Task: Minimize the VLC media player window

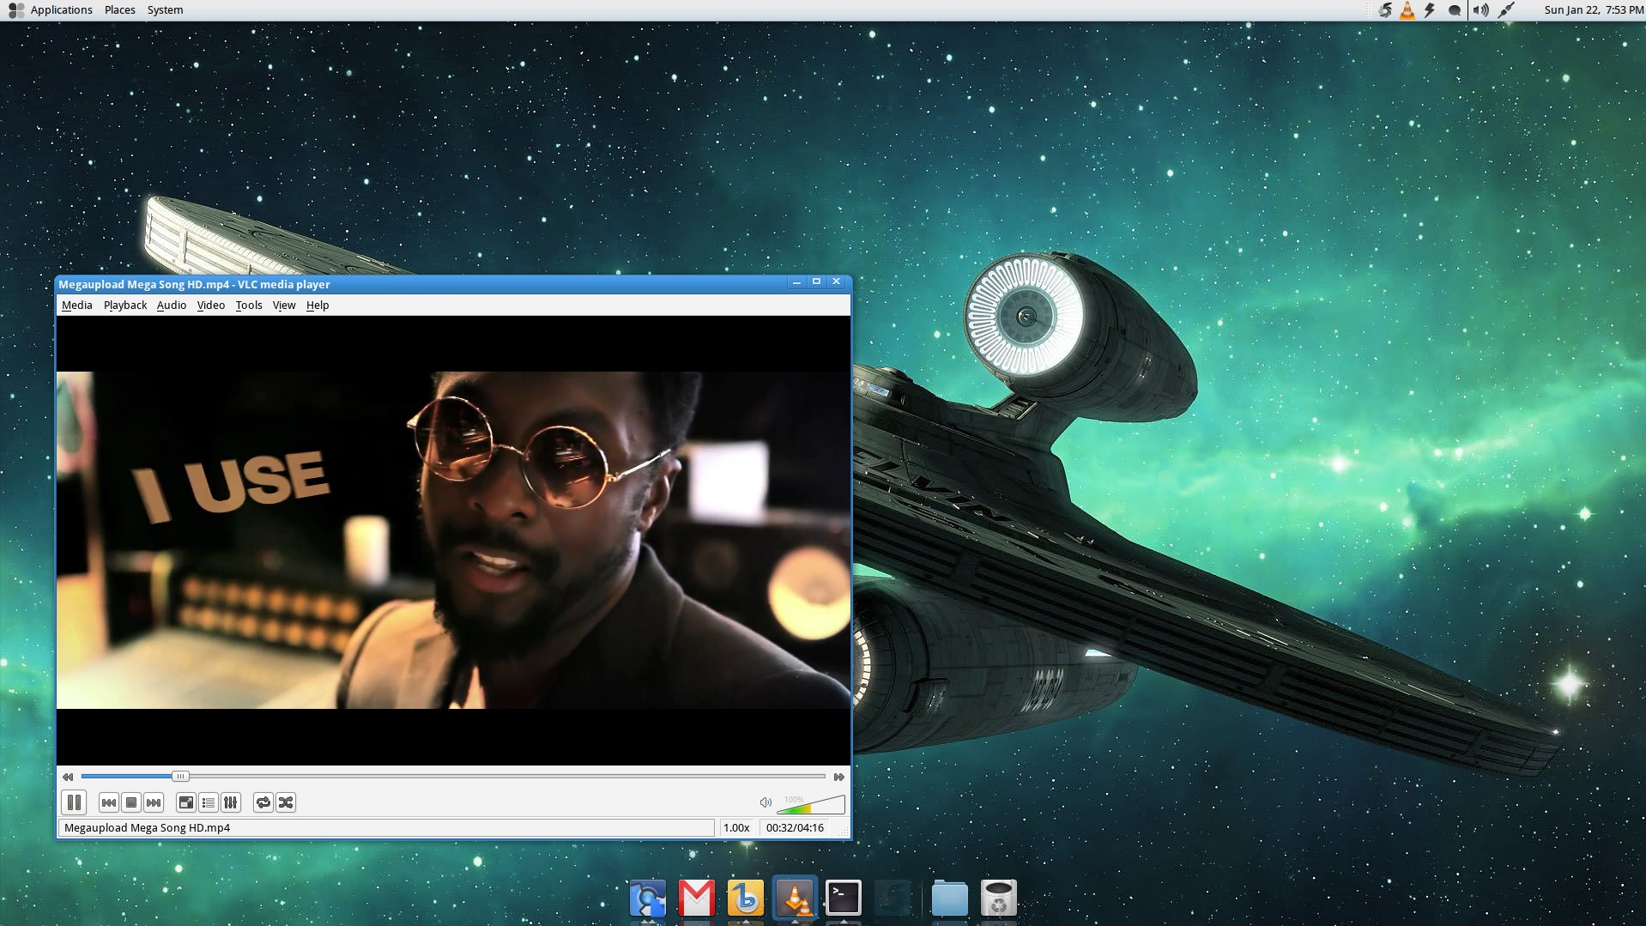Action: click(x=796, y=281)
